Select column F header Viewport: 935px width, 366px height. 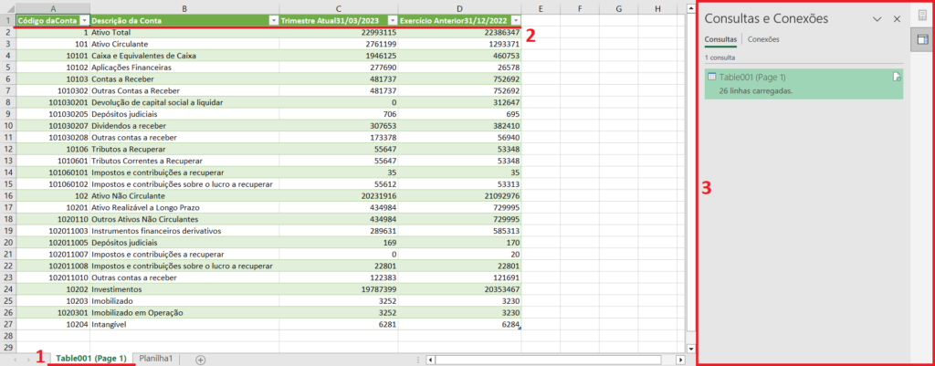pos(579,9)
